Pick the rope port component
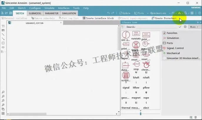Image resolution: width=202 pixels, height=120 pixels. (x=146, y=96)
